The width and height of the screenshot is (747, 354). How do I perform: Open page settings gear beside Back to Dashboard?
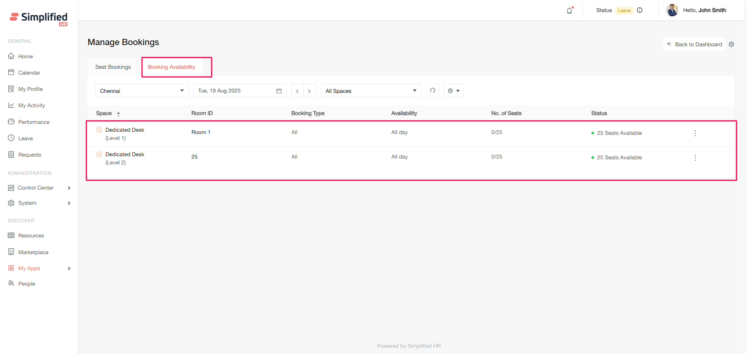tap(731, 44)
